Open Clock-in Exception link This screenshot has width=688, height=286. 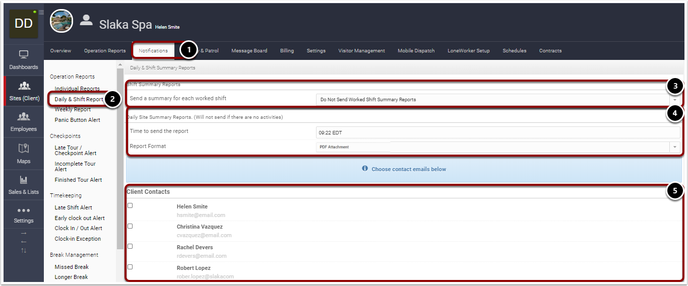pos(78,239)
